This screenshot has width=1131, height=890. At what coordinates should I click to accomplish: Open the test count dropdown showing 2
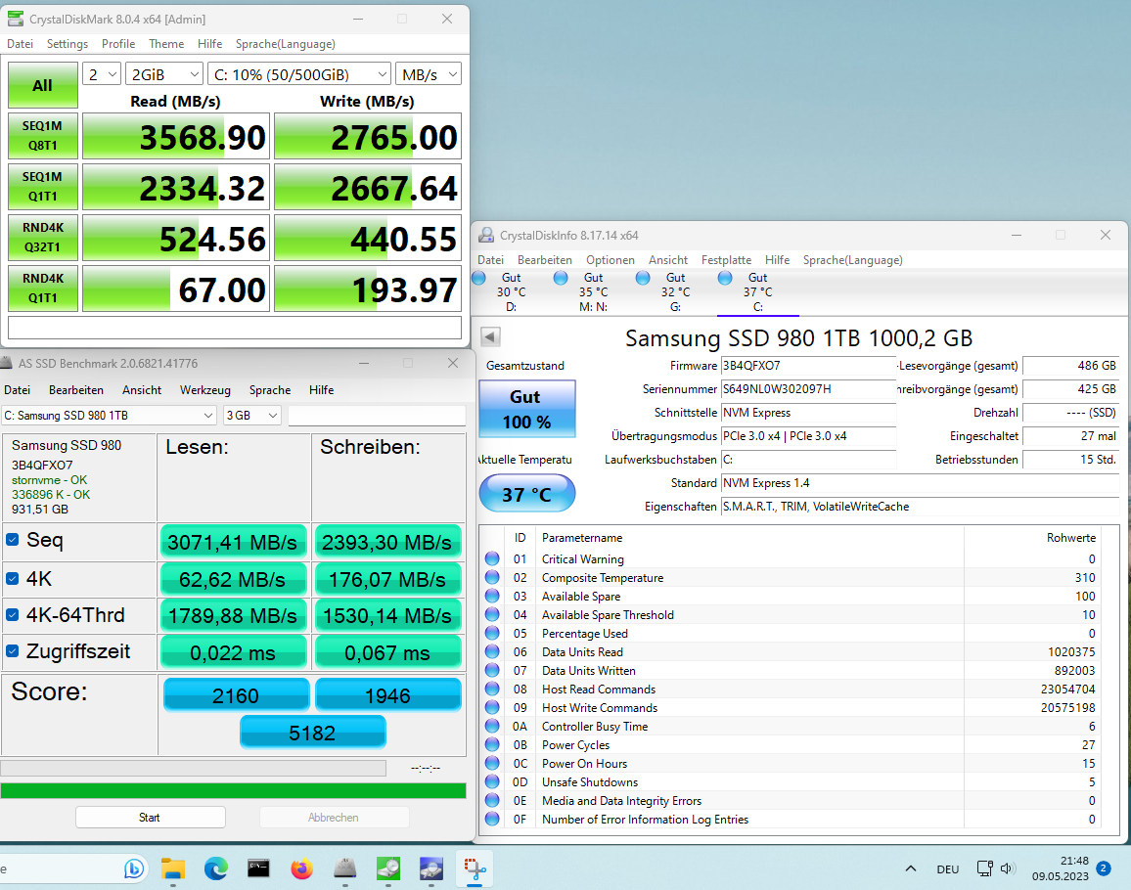pos(102,74)
